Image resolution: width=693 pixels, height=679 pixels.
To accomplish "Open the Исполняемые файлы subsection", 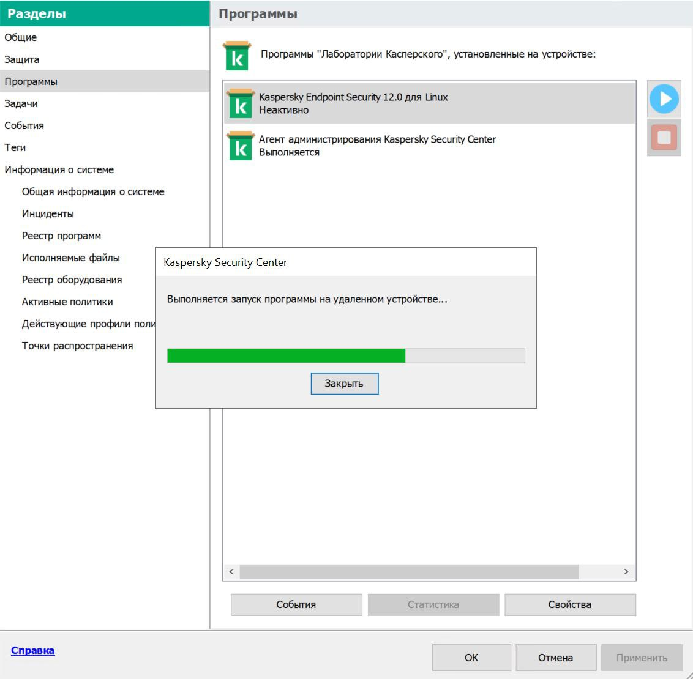I will [71, 258].
